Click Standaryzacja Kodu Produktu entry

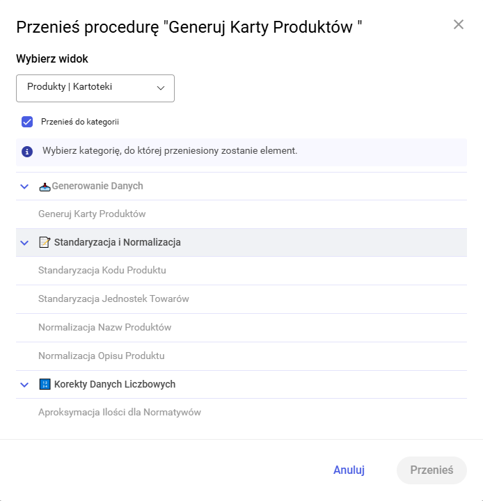pyautogui.click(x=102, y=271)
